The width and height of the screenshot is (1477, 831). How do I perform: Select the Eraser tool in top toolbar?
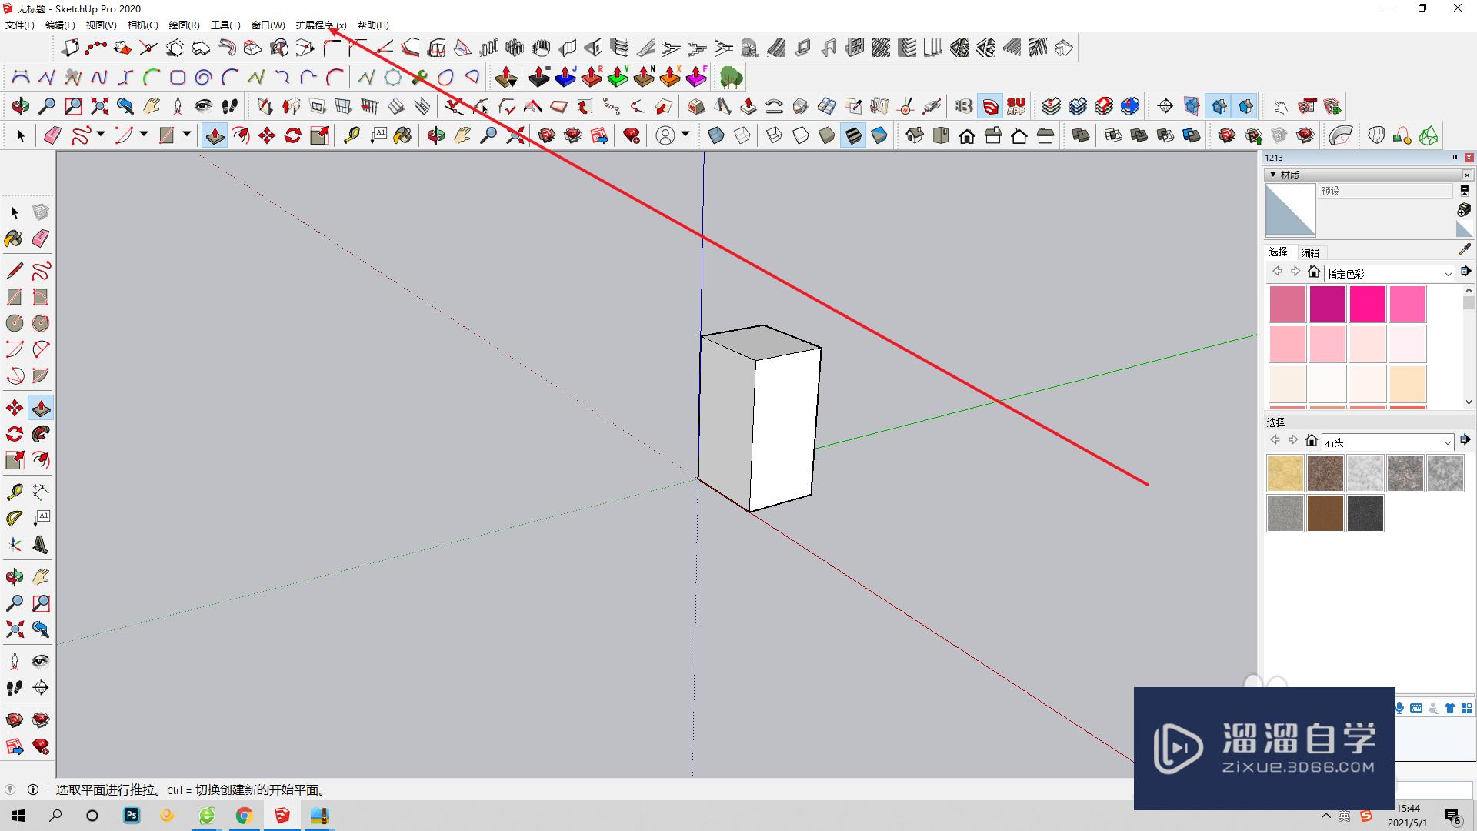[52, 136]
